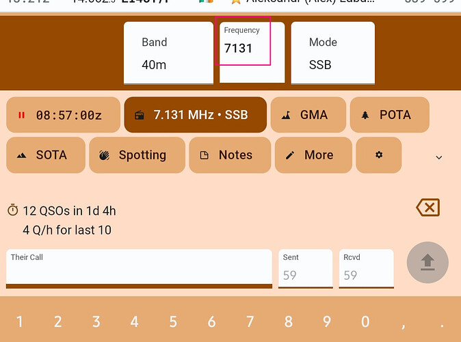Click the Their Call input field
Viewport: 461px width, 342px height.
tap(139, 268)
